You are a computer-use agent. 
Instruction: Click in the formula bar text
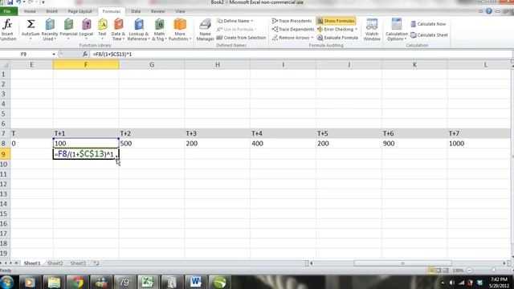point(112,54)
